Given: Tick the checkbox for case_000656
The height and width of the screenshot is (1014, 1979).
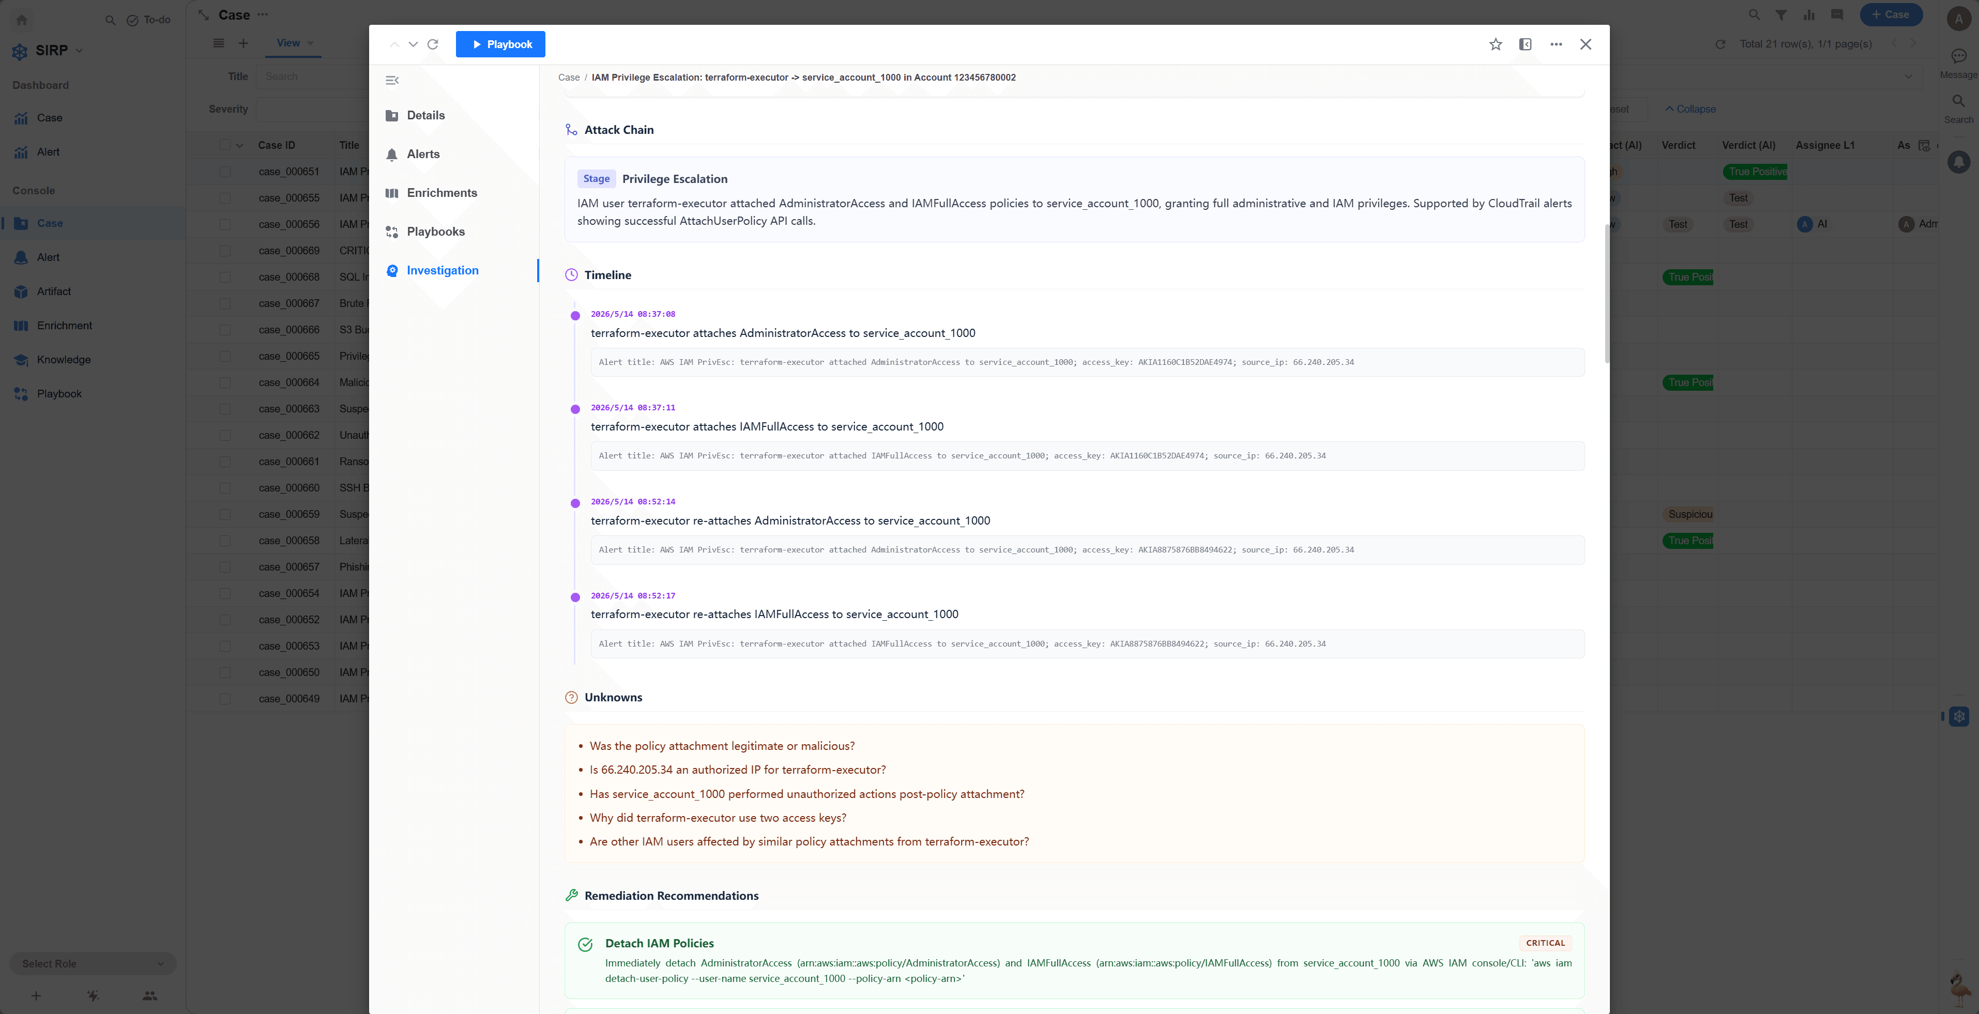Looking at the screenshot, I should 225,224.
